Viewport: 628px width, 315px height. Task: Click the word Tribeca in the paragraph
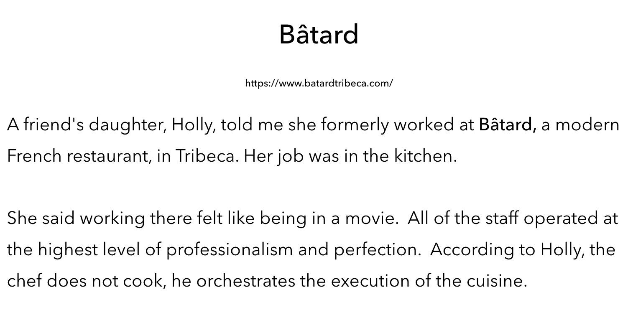point(207,156)
